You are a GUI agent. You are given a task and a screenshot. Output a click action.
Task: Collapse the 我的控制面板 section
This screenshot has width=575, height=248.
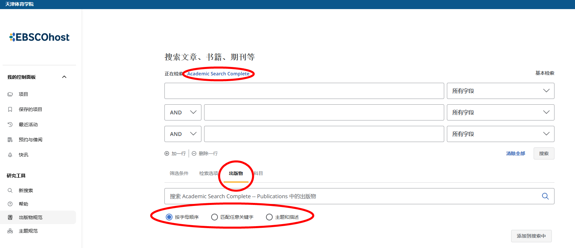(64, 77)
